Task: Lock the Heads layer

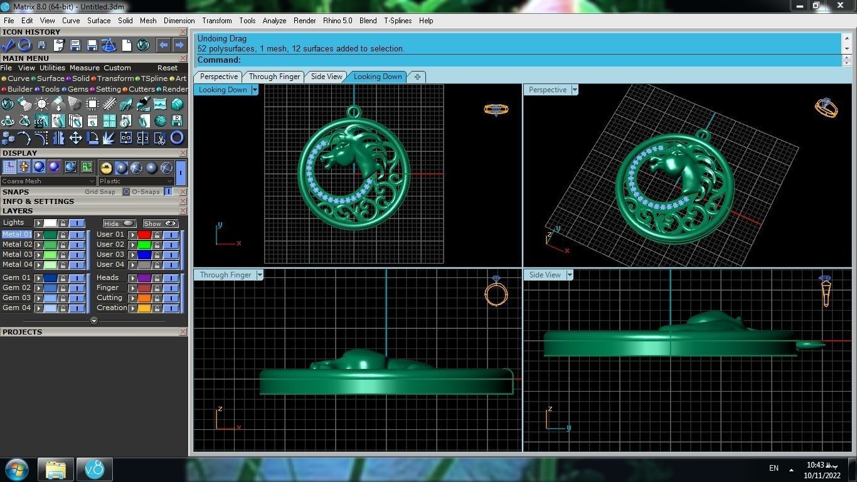Action: (x=157, y=278)
